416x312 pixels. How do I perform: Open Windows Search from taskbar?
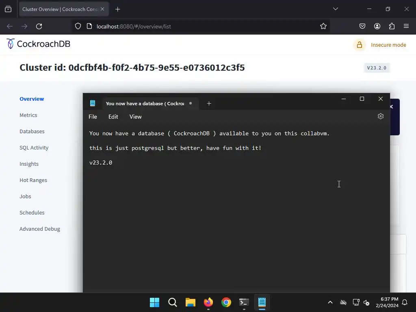[172, 302]
